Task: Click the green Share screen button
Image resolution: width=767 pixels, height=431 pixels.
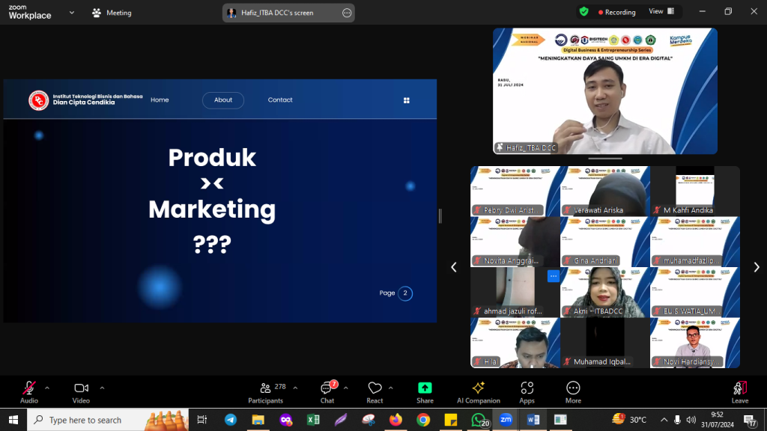Action: tap(425, 391)
